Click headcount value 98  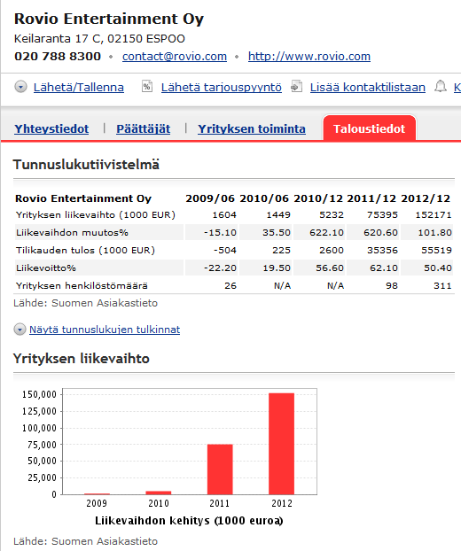[x=391, y=286]
